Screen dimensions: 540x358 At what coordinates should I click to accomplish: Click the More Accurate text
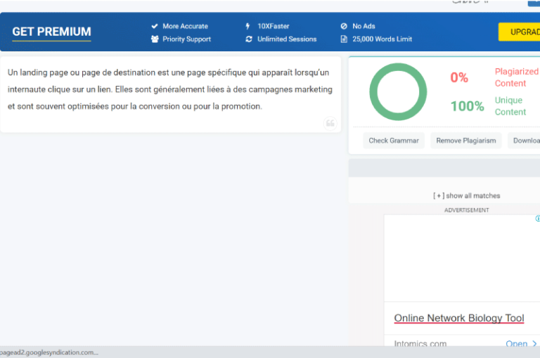pos(186,26)
